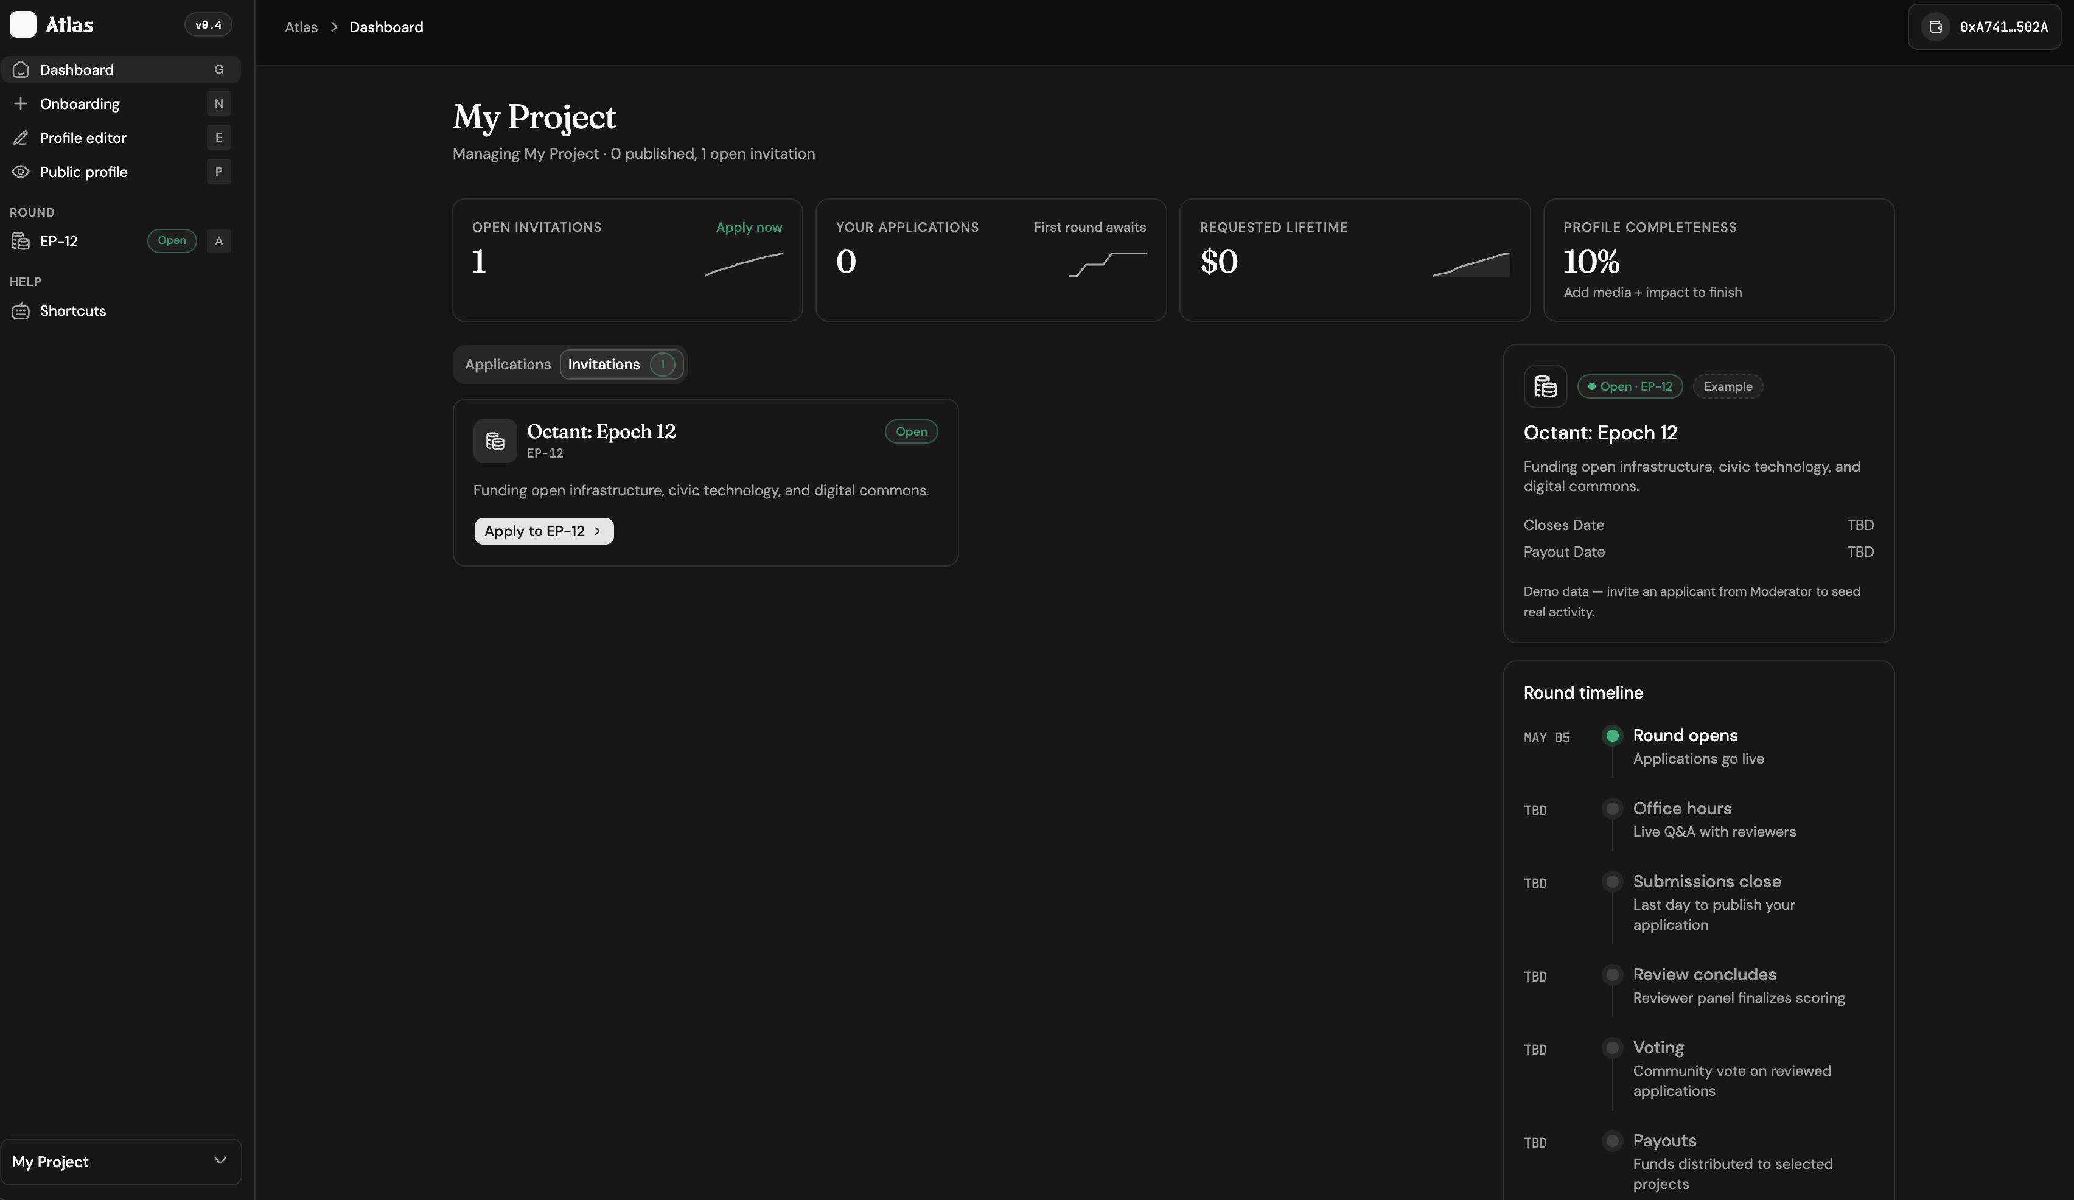
Task: Click the Dashboard home icon in sidebar
Action: click(x=21, y=70)
